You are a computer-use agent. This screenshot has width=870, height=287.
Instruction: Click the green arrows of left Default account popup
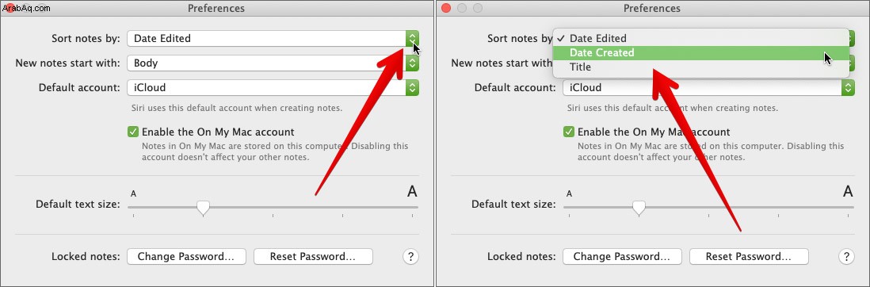pos(412,88)
